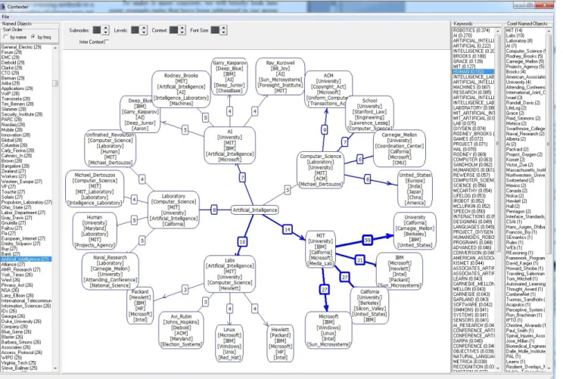
Task: Select 'Nasdaq (28)' in Named Objects list
Action: click(x=13, y=125)
